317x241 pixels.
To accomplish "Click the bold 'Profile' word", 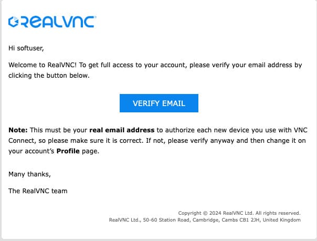I will click(x=69, y=151).
